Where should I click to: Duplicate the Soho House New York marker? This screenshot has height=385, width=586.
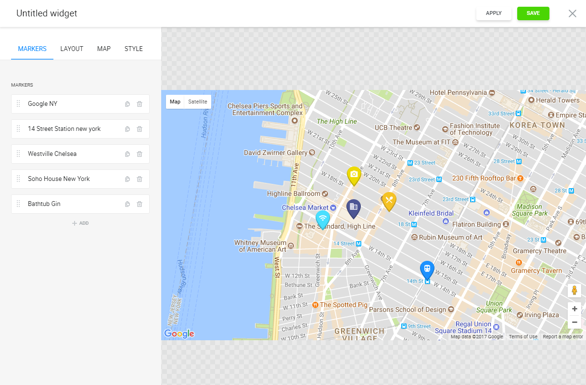pos(127,179)
